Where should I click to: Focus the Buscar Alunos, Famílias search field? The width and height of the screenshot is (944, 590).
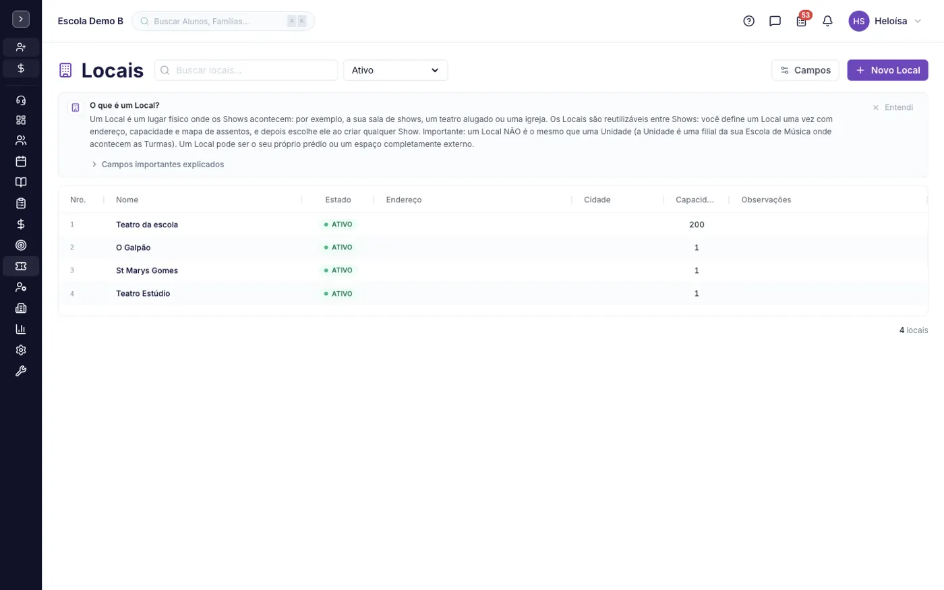(x=223, y=21)
